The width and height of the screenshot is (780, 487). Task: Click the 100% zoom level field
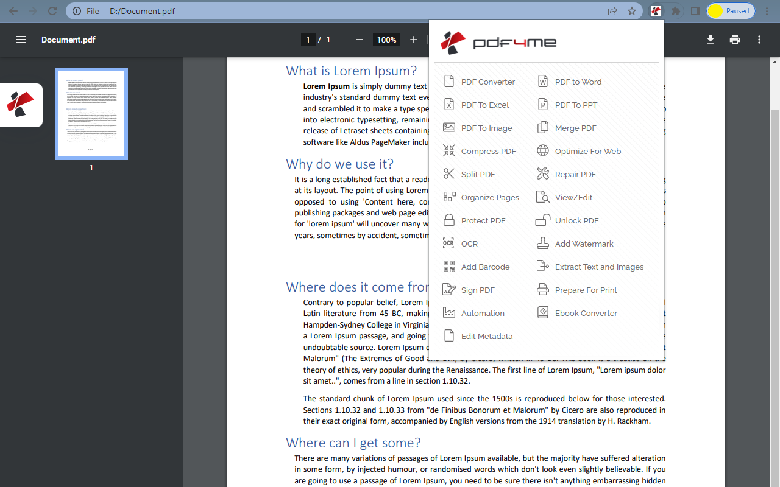(386, 40)
